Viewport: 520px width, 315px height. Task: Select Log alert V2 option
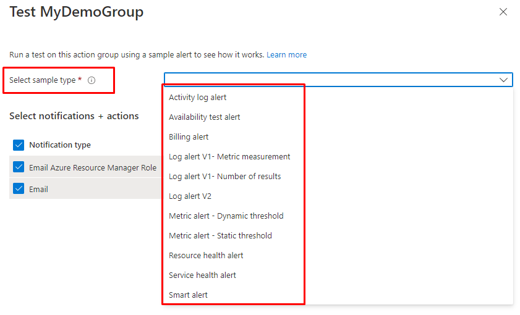point(190,196)
